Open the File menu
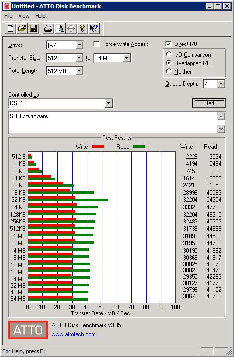This screenshot has width=234, height=357. click(8, 16)
